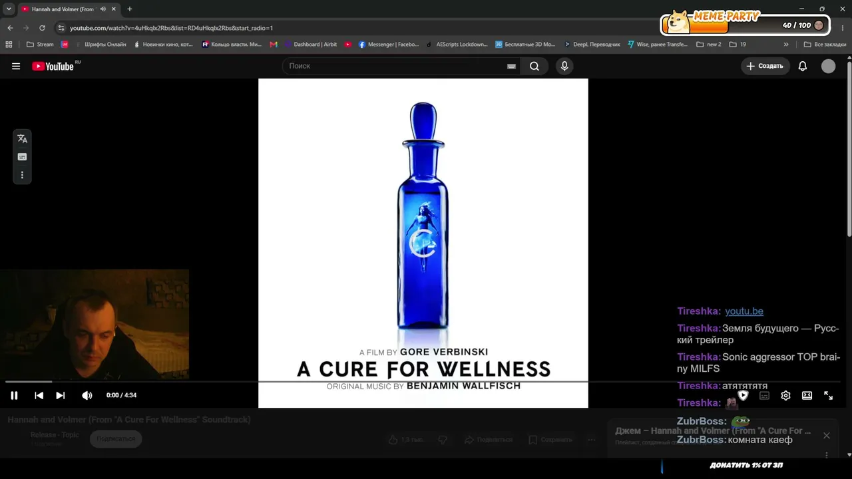Open the Dashboard | Airbit bookmark
Viewport: 852px width, 479px height.
pos(311,45)
